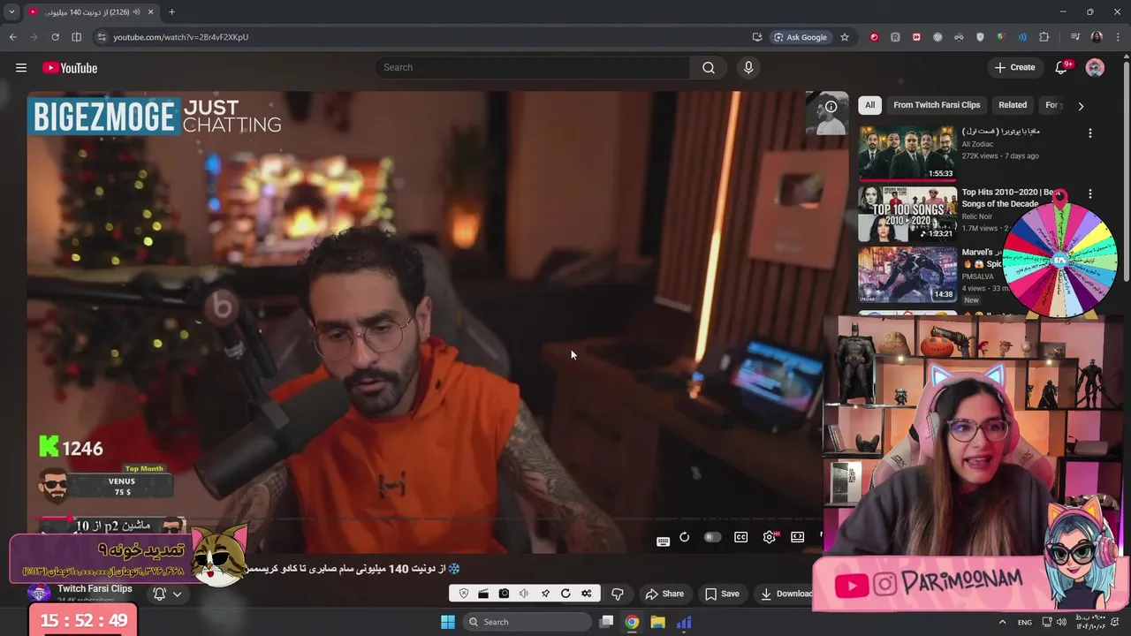Open the subscription notification bell dropdown

[167, 594]
